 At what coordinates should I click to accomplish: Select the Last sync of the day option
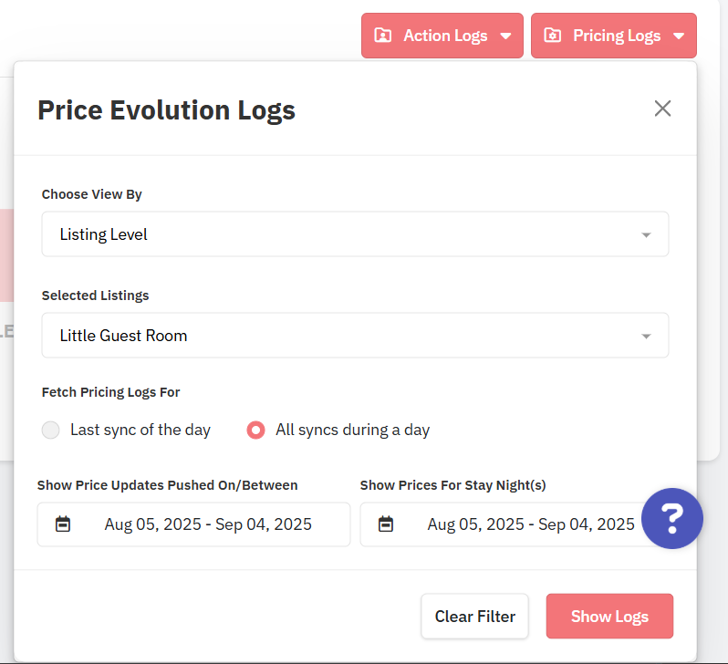[x=51, y=431]
